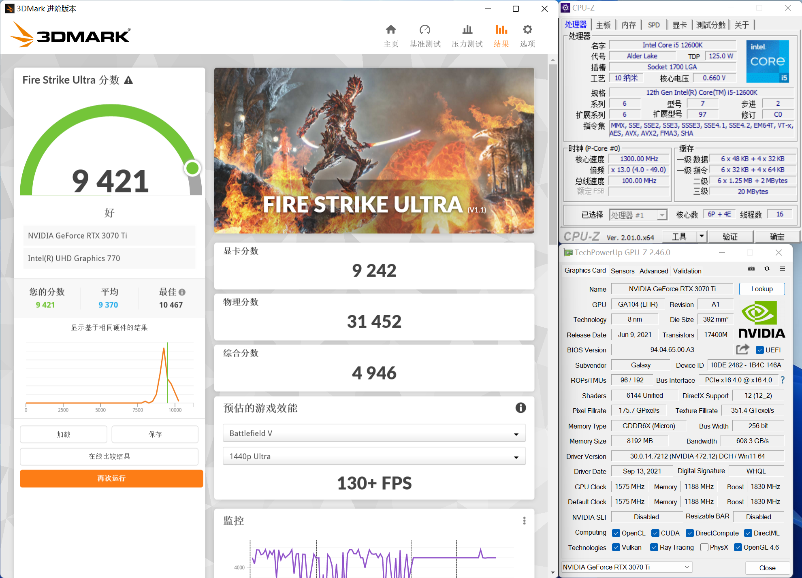Open the GPU-Z hamburger menu icon
802x578 pixels.
(x=782, y=269)
